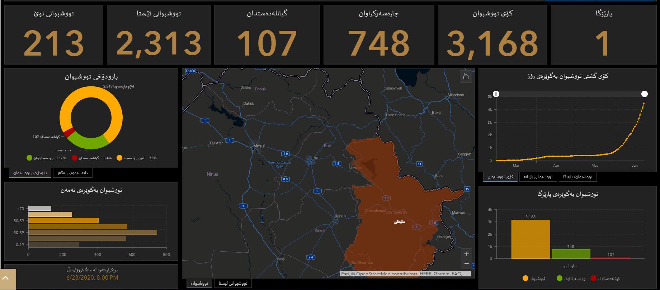Click the route 15 shield at map edge

(467, 189)
